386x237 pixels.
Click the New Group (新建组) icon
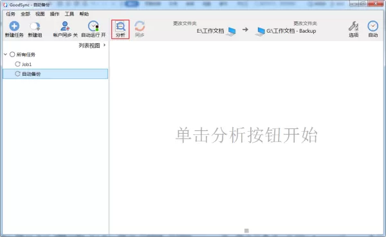35,26
